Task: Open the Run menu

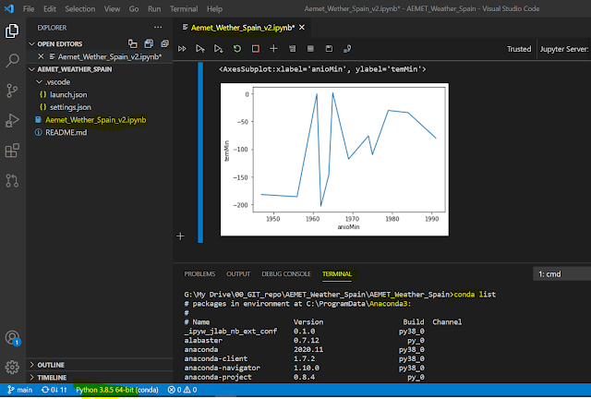Action: click(154, 8)
